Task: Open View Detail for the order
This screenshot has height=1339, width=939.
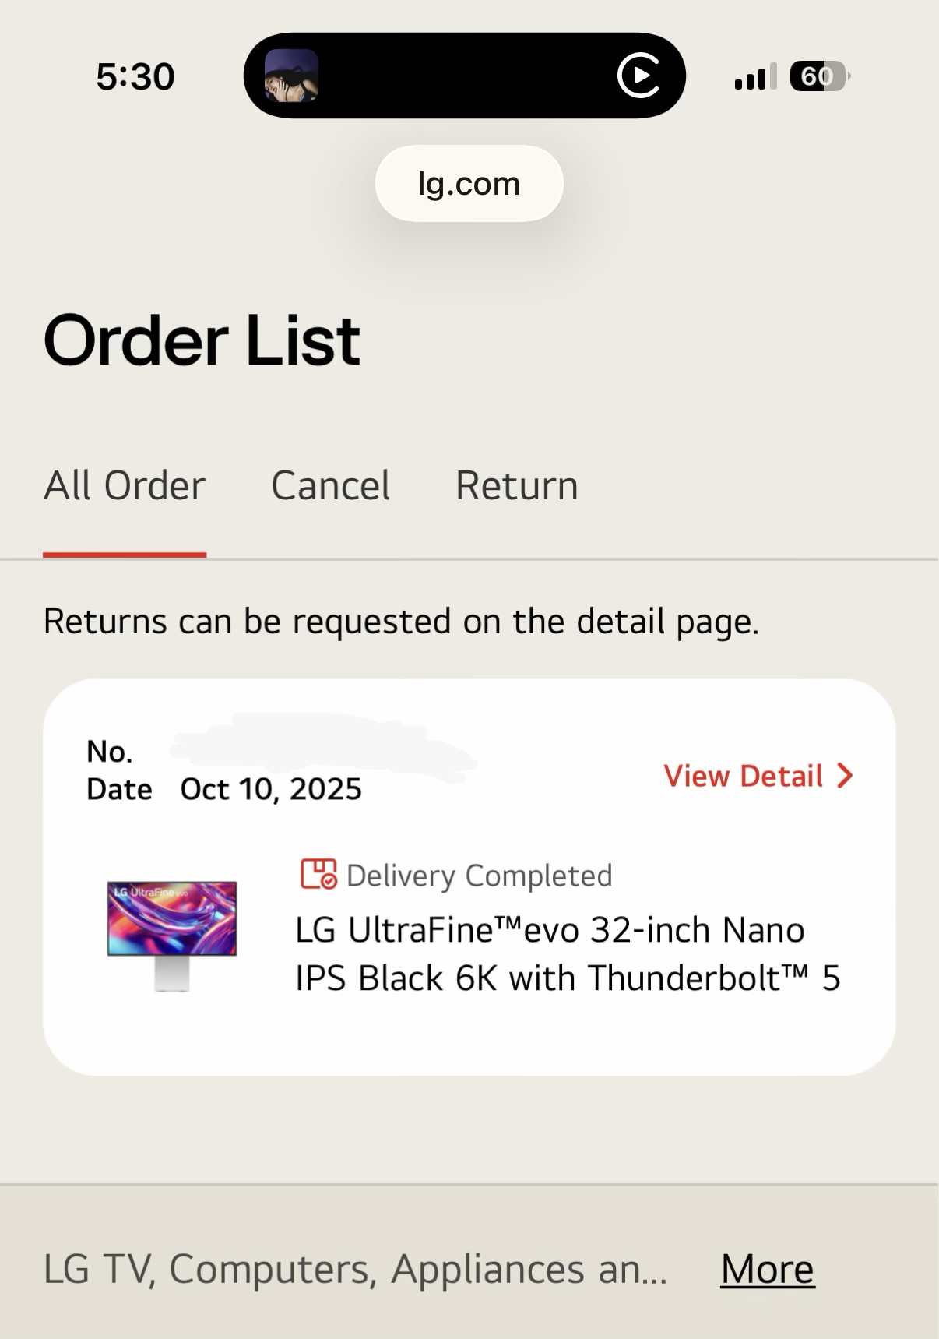Action: (744, 776)
